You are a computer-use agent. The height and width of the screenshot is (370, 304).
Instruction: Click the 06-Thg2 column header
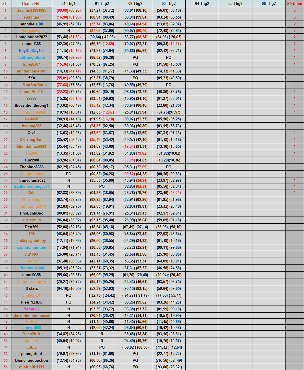click(x=269, y=3)
